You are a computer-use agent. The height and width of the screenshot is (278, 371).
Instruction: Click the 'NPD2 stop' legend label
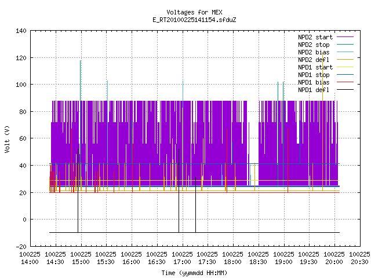[314, 45]
